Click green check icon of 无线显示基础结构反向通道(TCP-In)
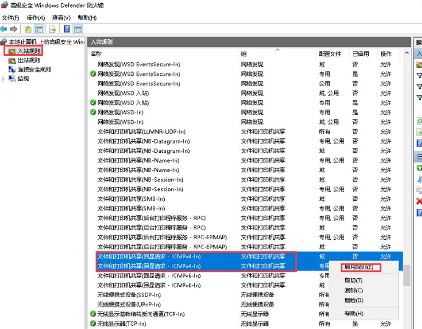422x329 pixels. coord(93,314)
